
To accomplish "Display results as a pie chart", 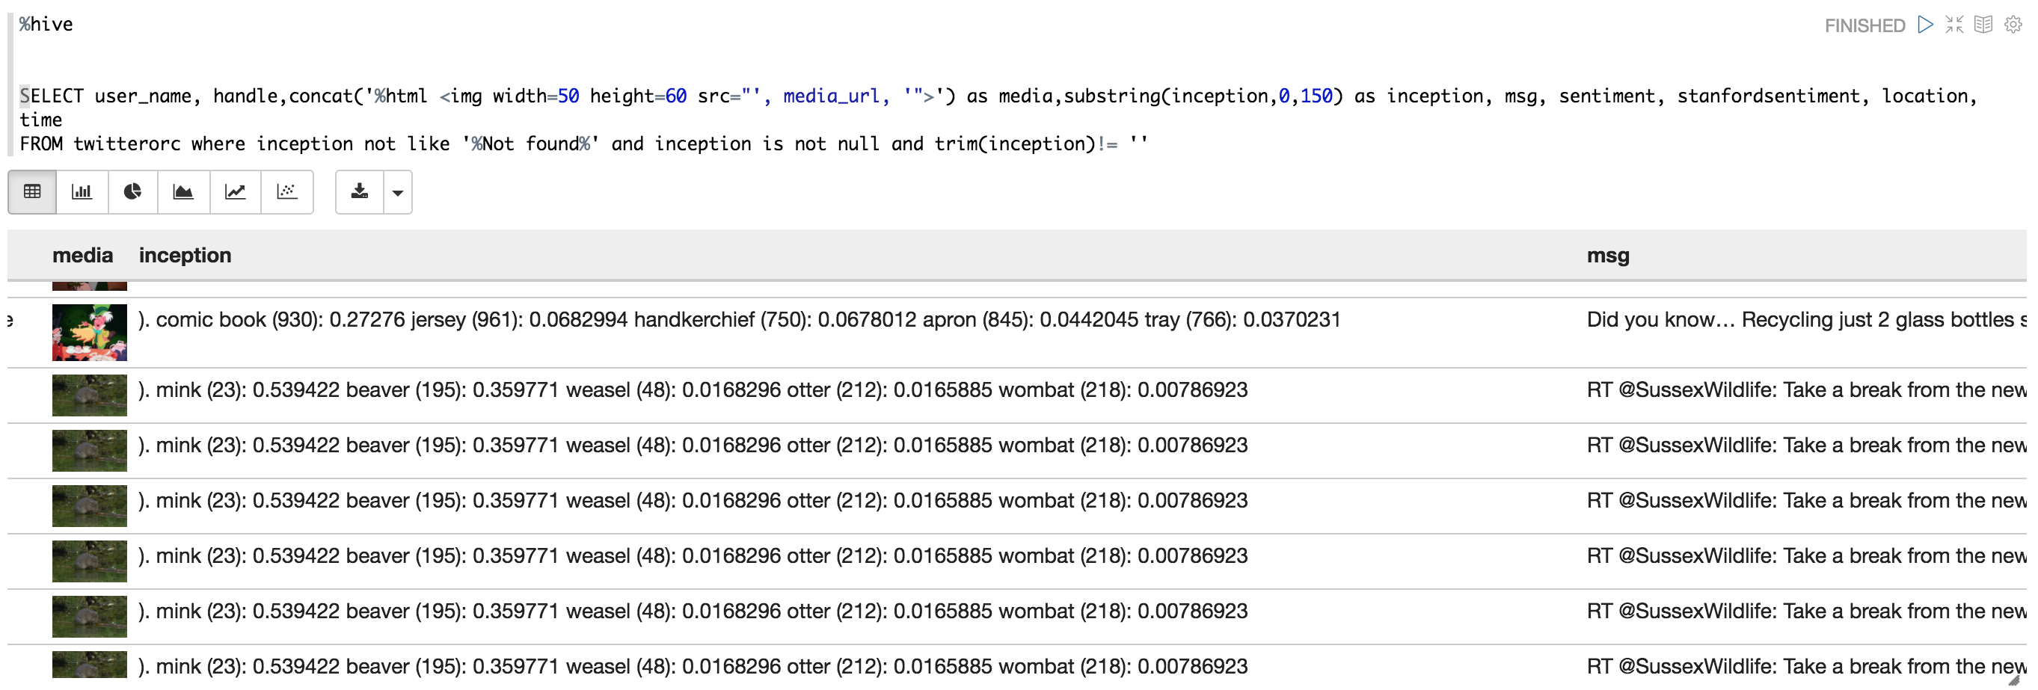I will point(132,191).
